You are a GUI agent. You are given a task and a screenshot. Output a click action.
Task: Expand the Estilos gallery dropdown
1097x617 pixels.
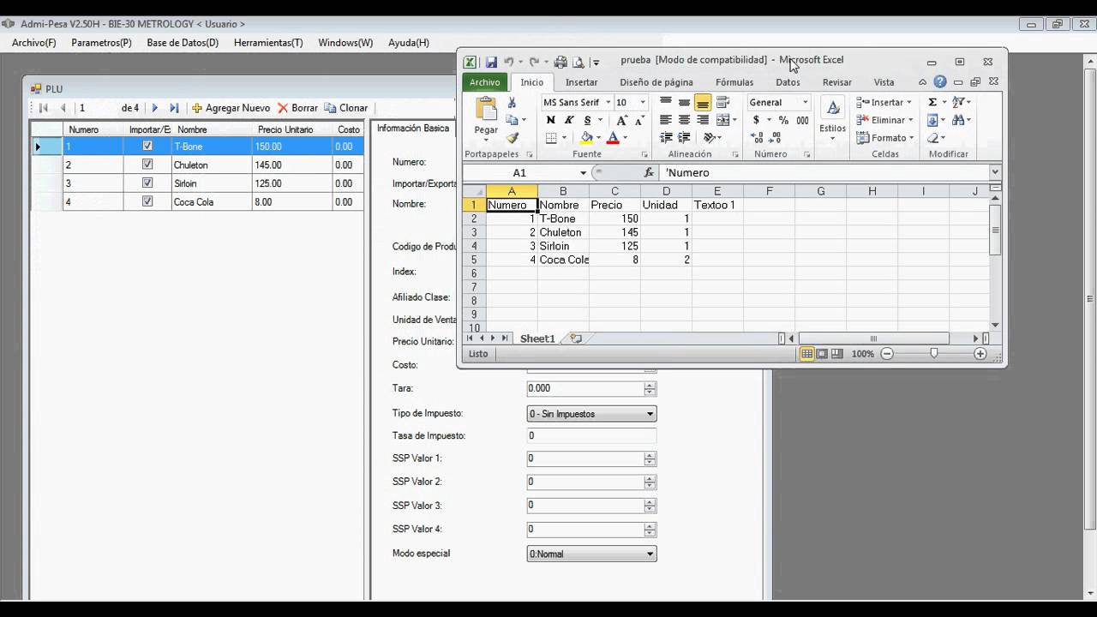(832, 140)
